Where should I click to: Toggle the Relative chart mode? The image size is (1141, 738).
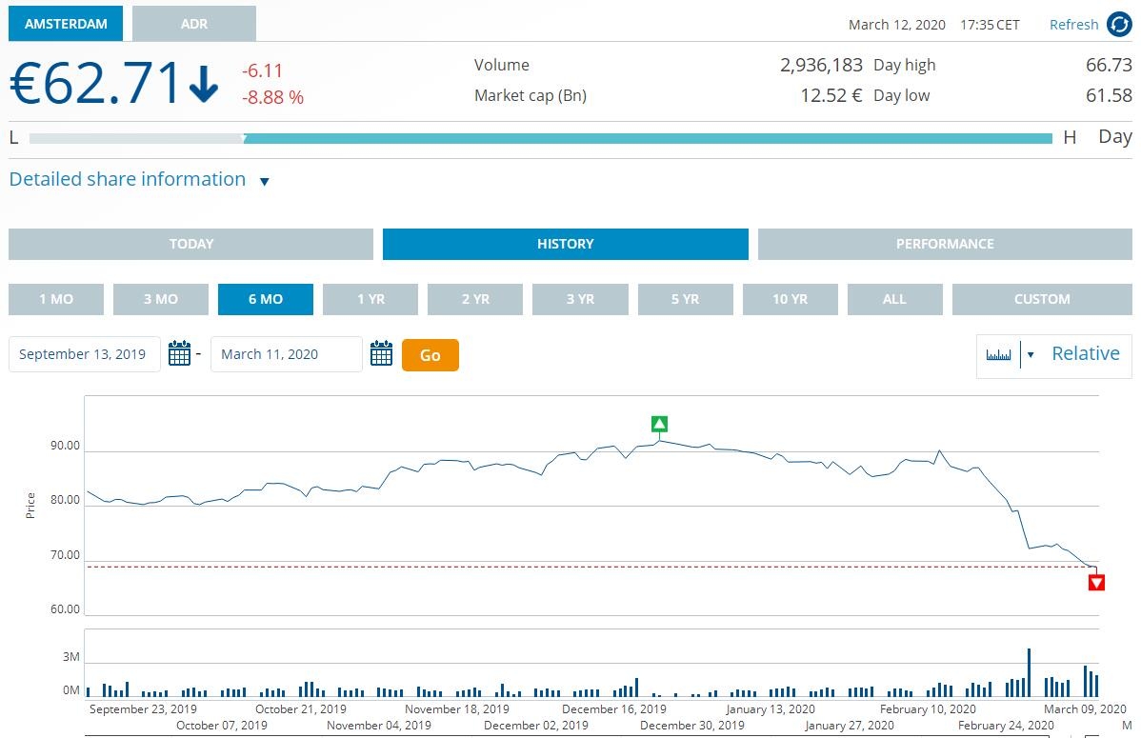1085,354
